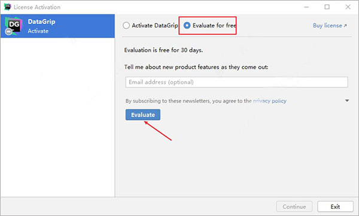
Task: Select the DataGrip name in product list
Action: (41, 22)
